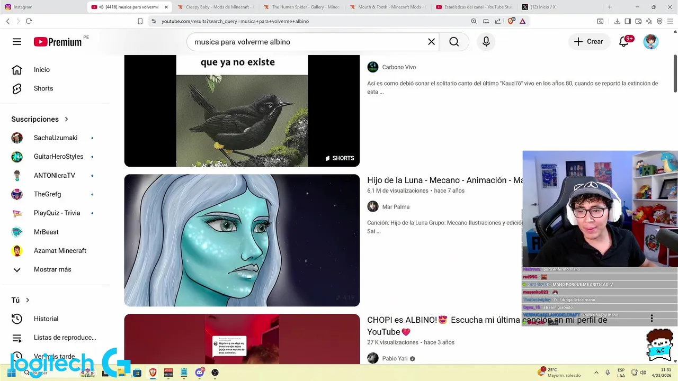Open the account avatar menu

pyautogui.click(x=651, y=42)
